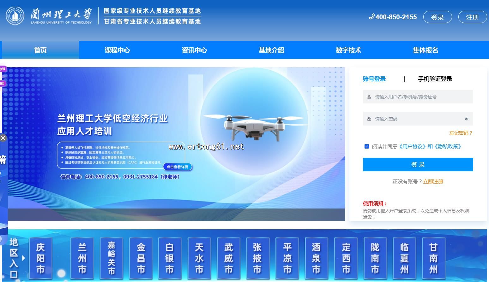Check the user agreement checkbox

[x=366, y=146]
